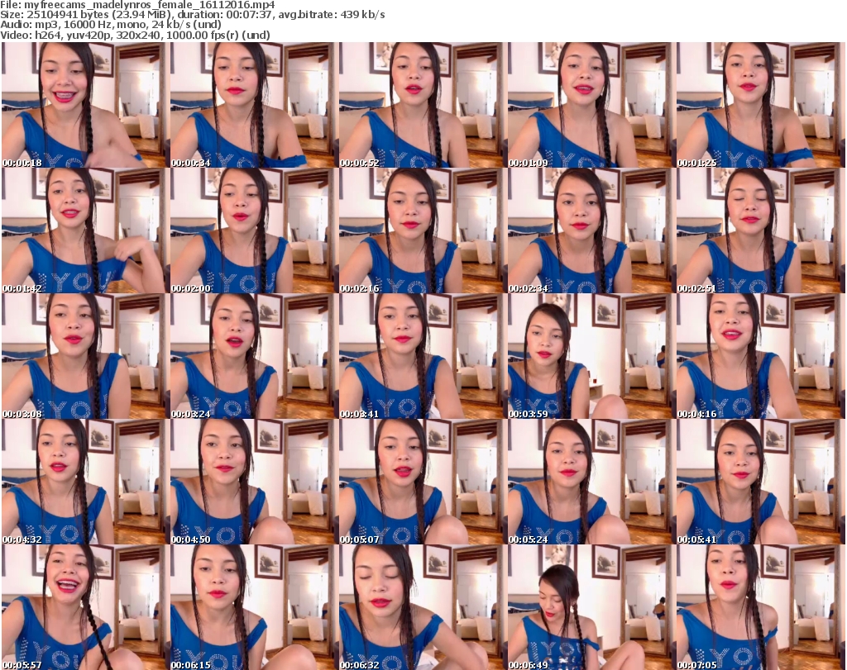Choose the frame stamped 00:05:07
The image size is (847, 670).
click(x=422, y=481)
